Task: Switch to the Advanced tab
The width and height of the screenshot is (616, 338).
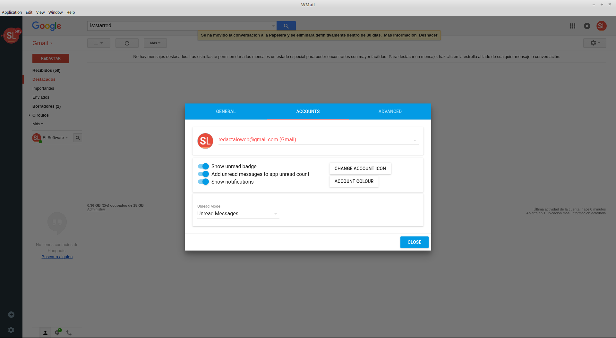Action: point(390,111)
